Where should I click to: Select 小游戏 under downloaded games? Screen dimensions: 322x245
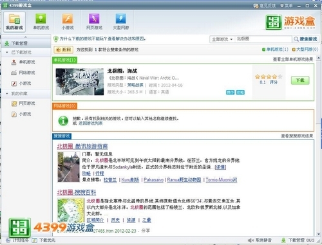(x=21, y=83)
